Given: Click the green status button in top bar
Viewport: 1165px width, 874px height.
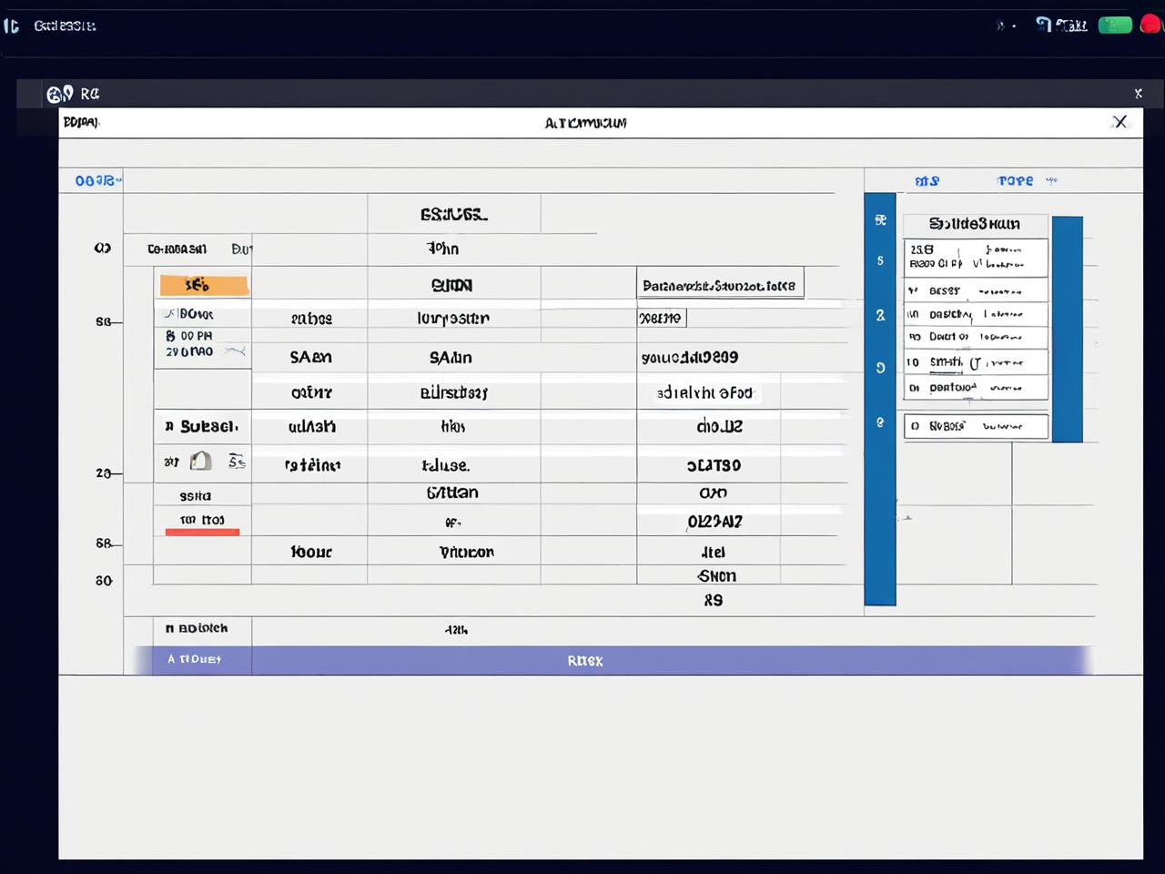Looking at the screenshot, I should coord(1114,25).
